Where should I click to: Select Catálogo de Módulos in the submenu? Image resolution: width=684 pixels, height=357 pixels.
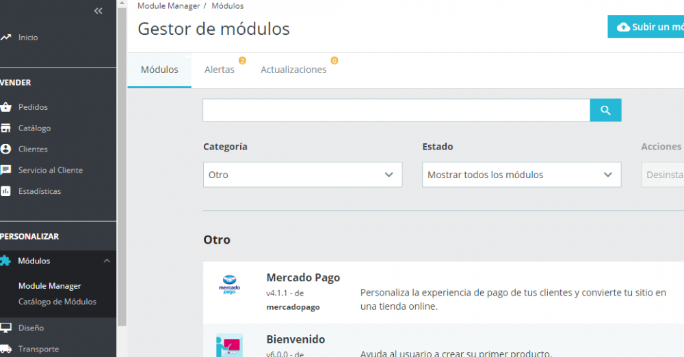coord(57,302)
